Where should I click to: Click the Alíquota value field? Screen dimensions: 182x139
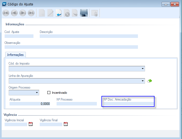coord(30,104)
